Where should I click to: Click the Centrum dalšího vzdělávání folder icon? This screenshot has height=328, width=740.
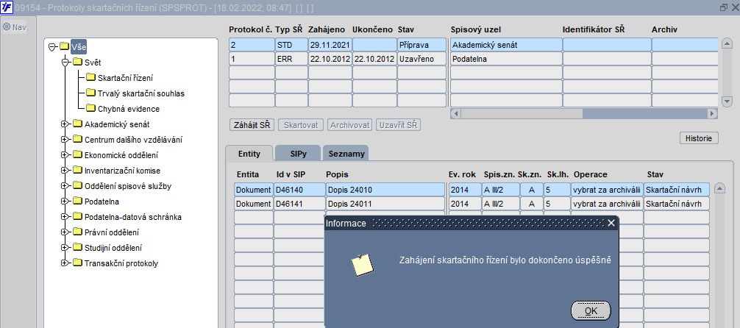(77, 140)
